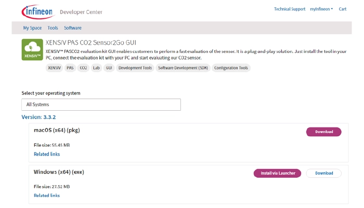Expand the myInfineon dropdown menu
Viewport: 364px width, 208px height.
(x=321, y=9)
